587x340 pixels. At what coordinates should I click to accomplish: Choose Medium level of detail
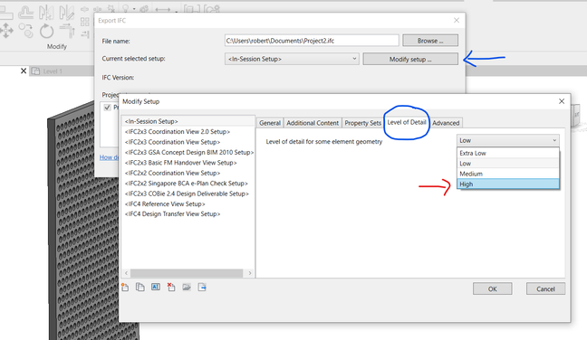508,174
